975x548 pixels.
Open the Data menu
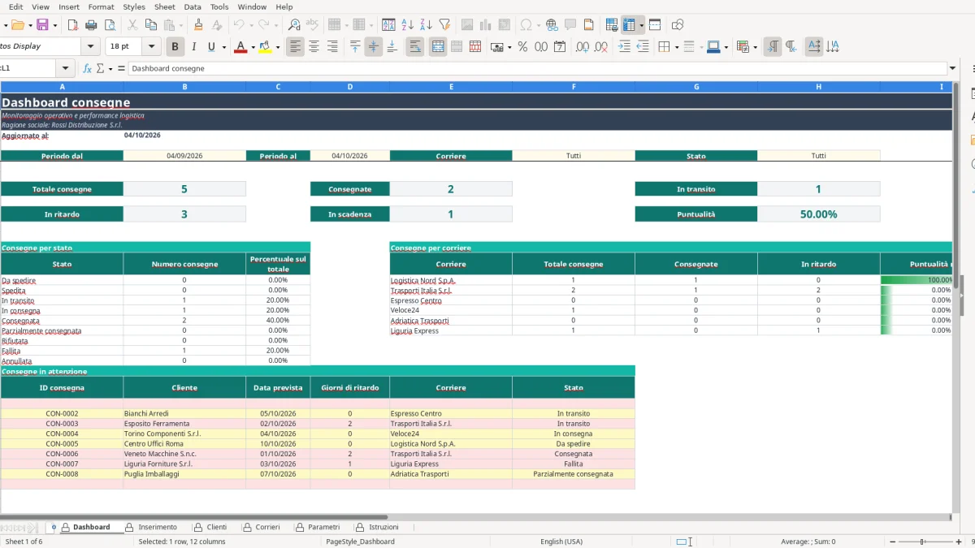193,6
